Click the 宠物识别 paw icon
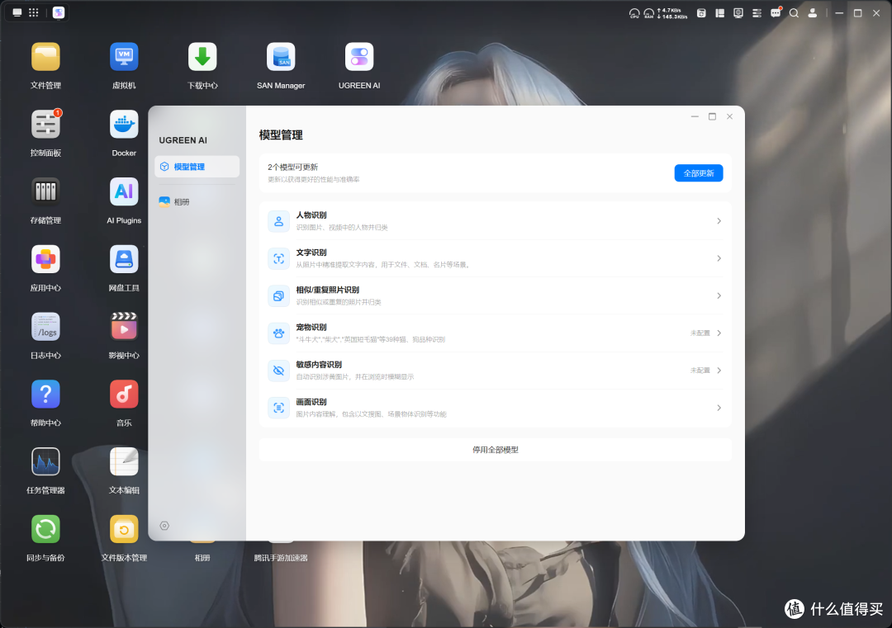Image resolution: width=892 pixels, height=628 pixels. point(279,333)
